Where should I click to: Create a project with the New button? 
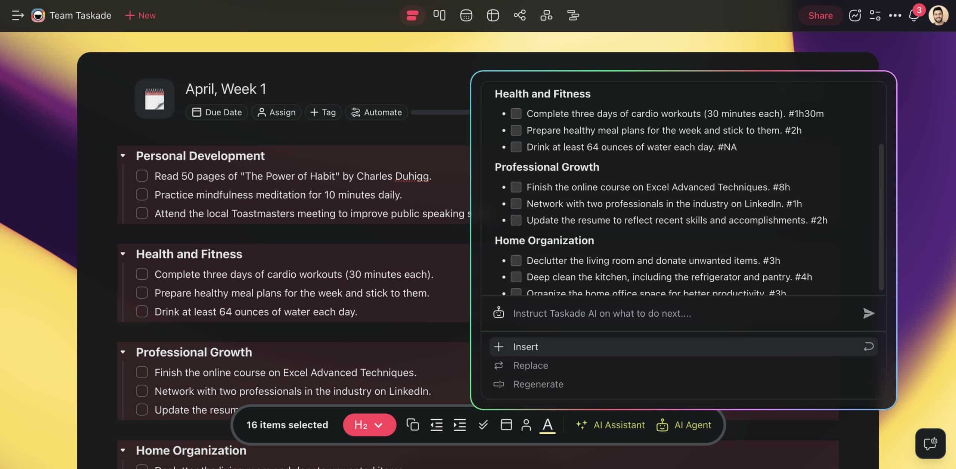coord(140,15)
